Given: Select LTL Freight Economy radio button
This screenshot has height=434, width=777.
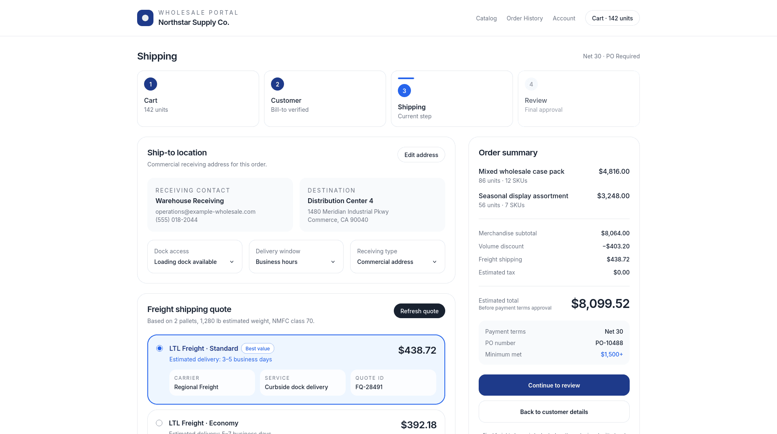Looking at the screenshot, I should pos(159,423).
